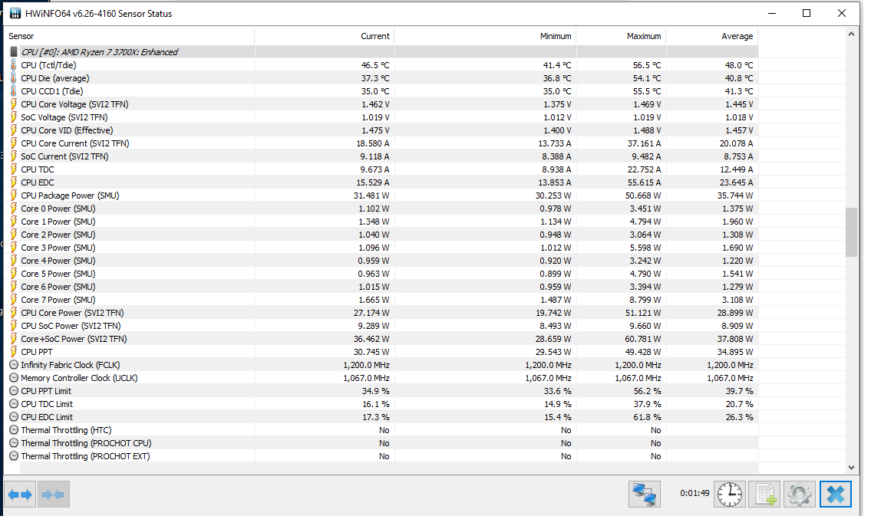Select Thermal Throttling (PROCHOT EXT) row

click(x=381, y=456)
